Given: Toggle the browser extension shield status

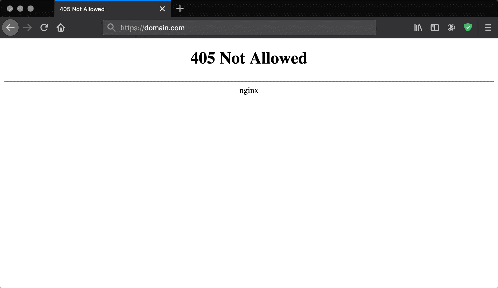Looking at the screenshot, I should click(x=468, y=28).
